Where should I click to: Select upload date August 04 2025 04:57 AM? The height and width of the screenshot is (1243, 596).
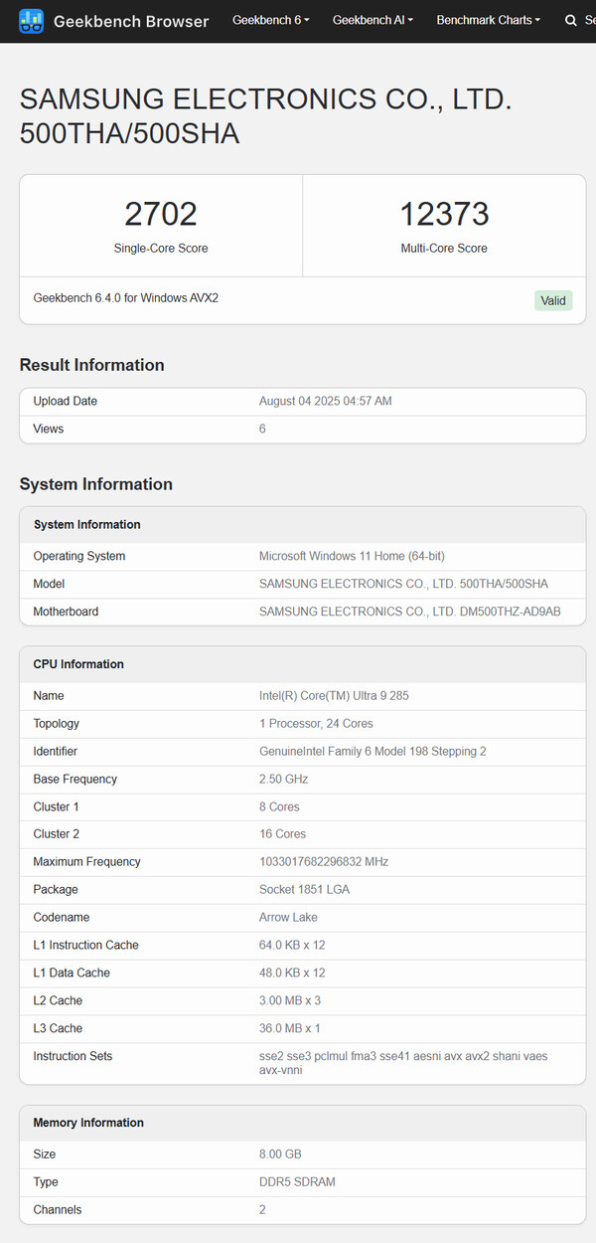[326, 402]
